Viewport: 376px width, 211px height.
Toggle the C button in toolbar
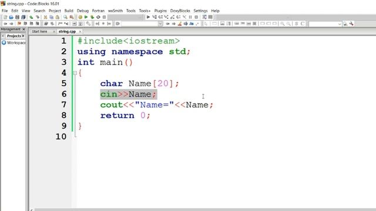(x=303, y=23)
